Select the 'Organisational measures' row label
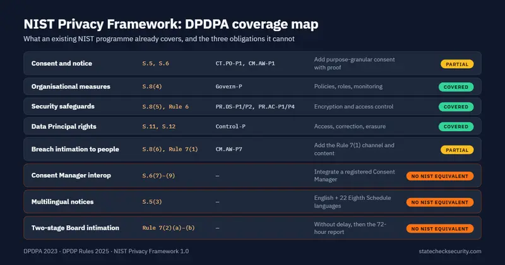Viewport: 505px width, 265px height. 71,86
